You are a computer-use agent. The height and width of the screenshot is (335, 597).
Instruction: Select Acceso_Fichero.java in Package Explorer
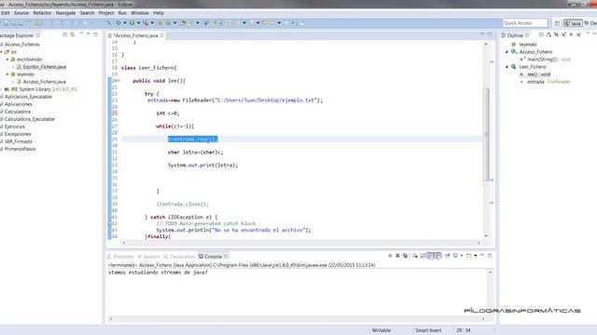pyautogui.click(x=44, y=82)
